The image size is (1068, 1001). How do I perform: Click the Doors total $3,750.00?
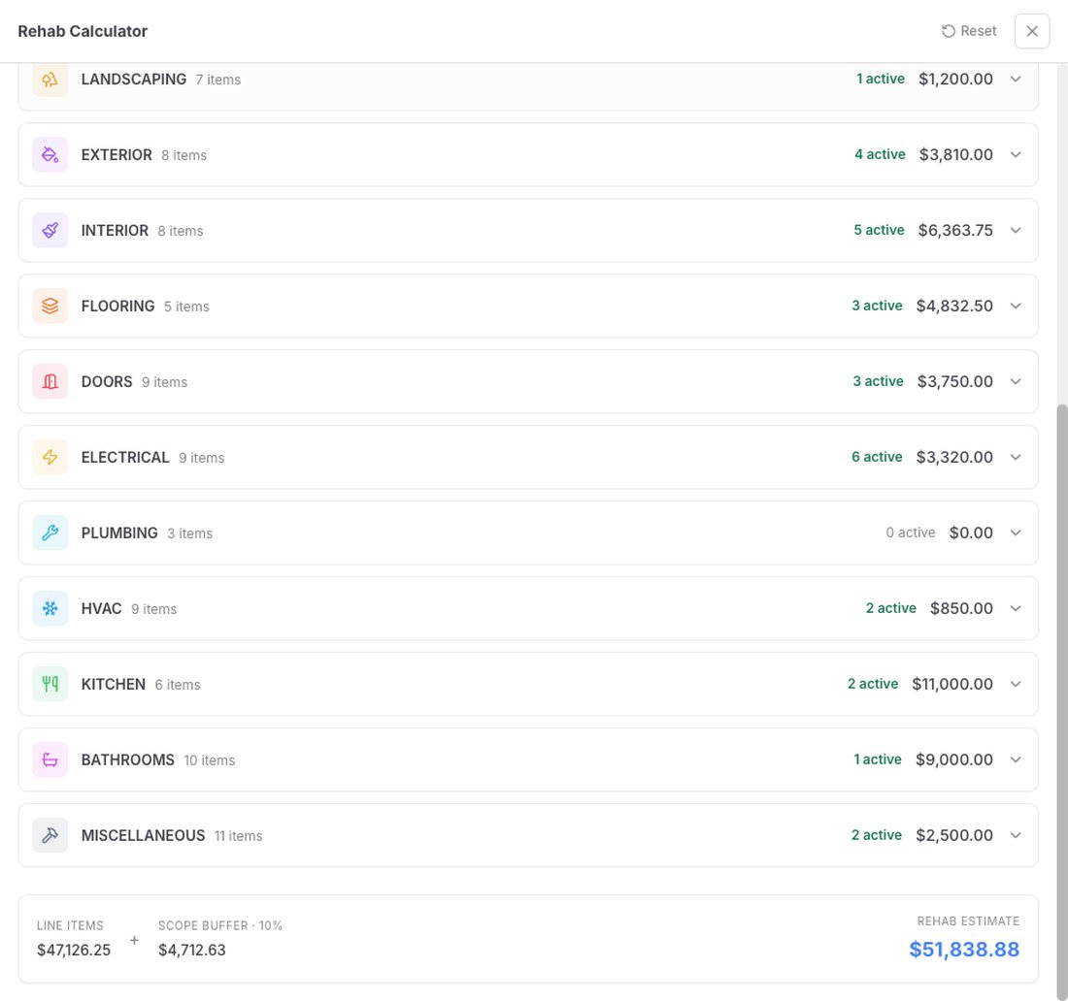click(955, 381)
